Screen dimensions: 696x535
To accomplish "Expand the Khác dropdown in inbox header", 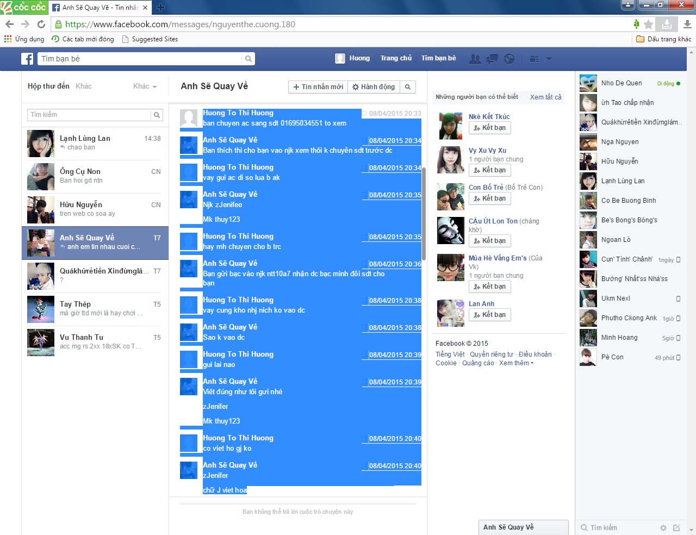I will coord(145,86).
